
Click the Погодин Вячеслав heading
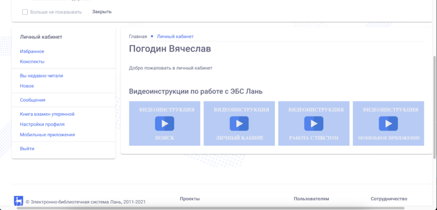point(170,49)
